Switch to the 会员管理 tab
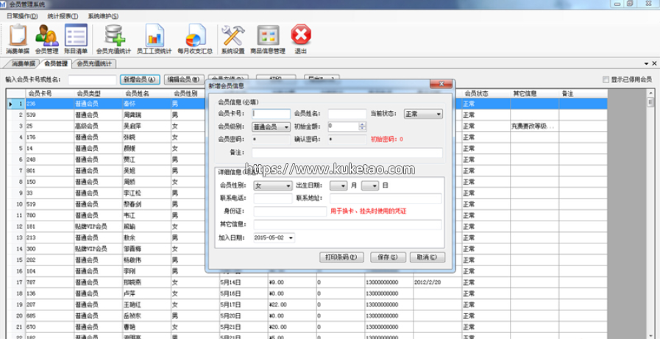Image resolution: width=660 pixels, height=339 pixels. (56, 64)
